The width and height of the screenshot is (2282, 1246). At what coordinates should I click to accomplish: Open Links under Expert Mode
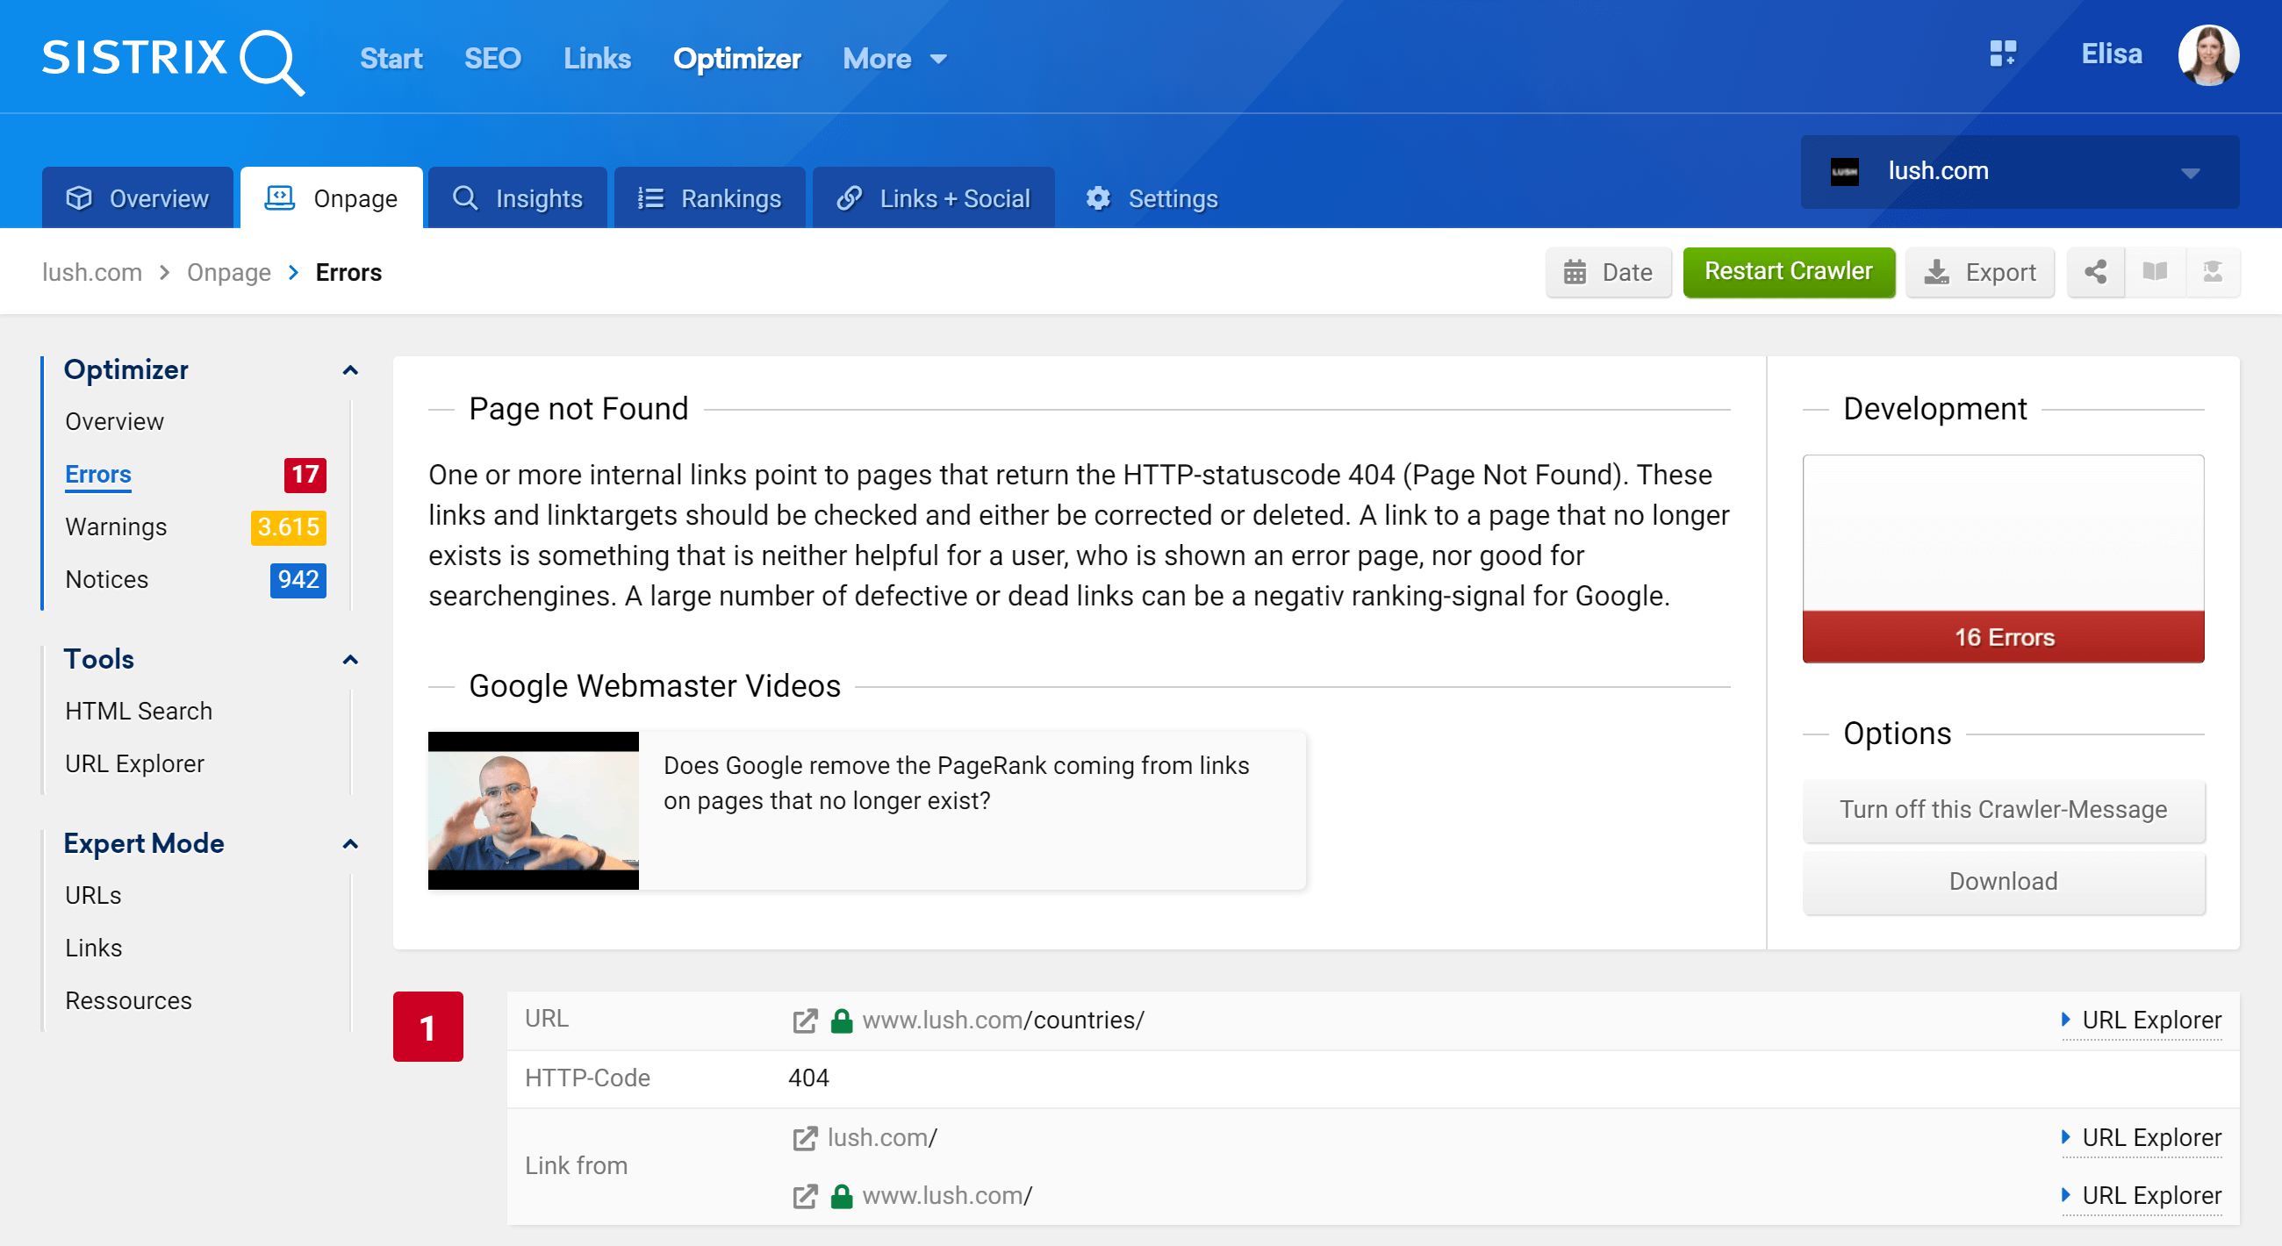click(93, 949)
